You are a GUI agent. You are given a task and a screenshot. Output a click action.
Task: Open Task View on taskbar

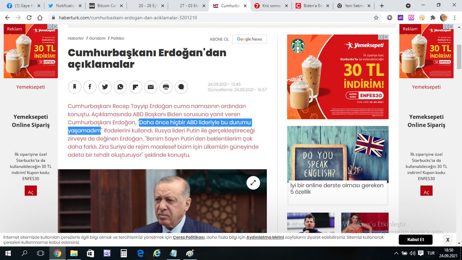40,253
